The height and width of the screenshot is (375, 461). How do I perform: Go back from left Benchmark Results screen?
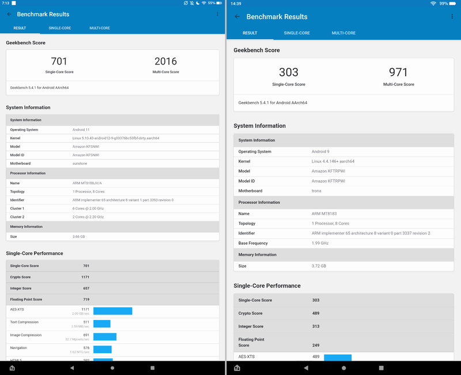[9, 14]
